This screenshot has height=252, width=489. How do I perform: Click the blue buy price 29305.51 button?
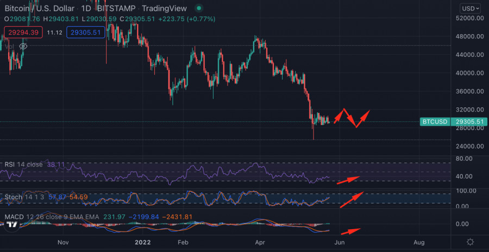[x=86, y=33]
